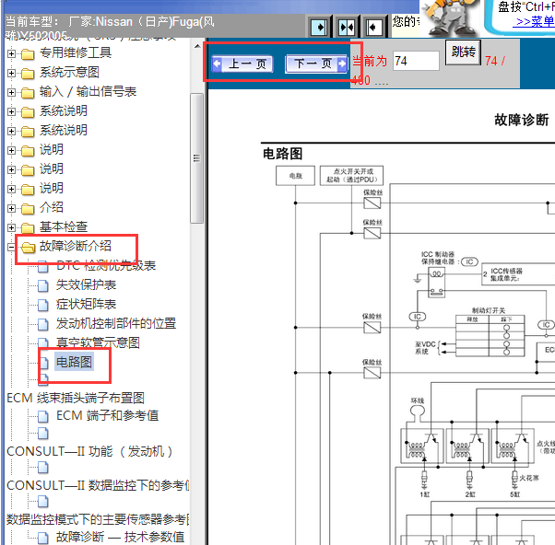Image resolution: width=555 pixels, height=545 pixels.
Task: Click the 制动灯开关 label in diagram
Action: [x=489, y=310]
